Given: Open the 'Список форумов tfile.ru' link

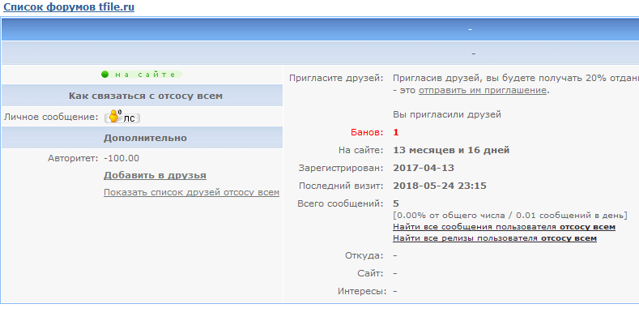Looking at the screenshot, I should pos(69,7).
